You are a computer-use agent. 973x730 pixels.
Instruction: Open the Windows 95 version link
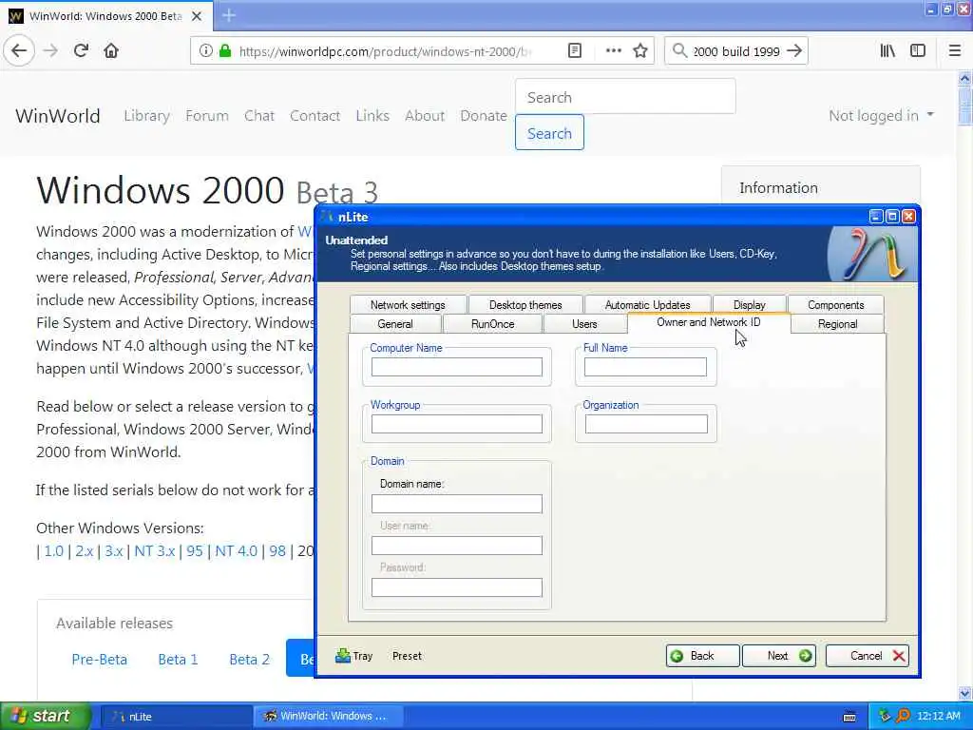click(194, 550)
